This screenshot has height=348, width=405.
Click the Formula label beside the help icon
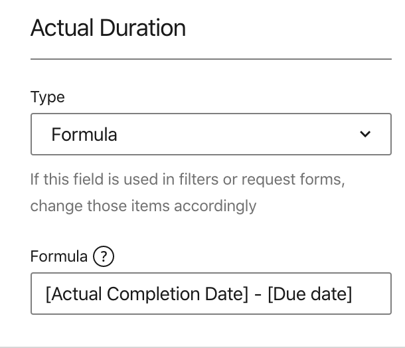(x=58, y=256)
